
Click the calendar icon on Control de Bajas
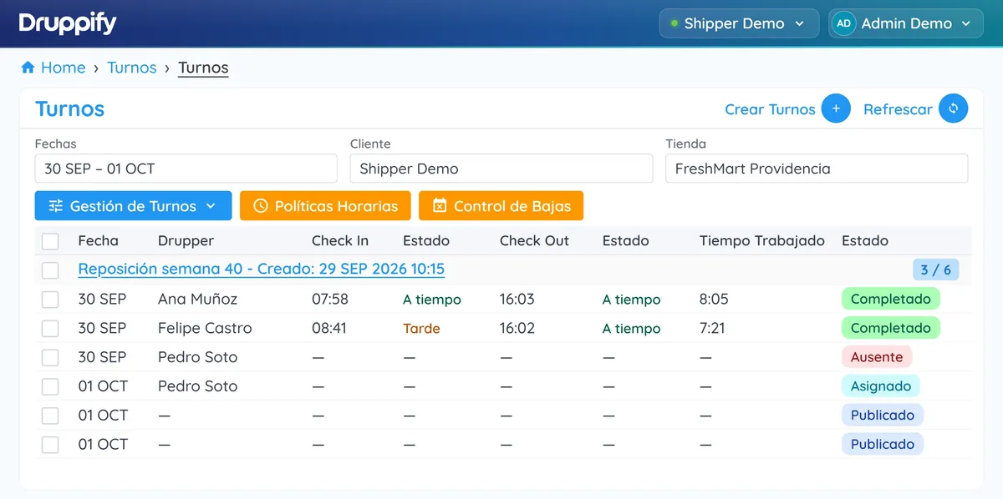point(439,206)
